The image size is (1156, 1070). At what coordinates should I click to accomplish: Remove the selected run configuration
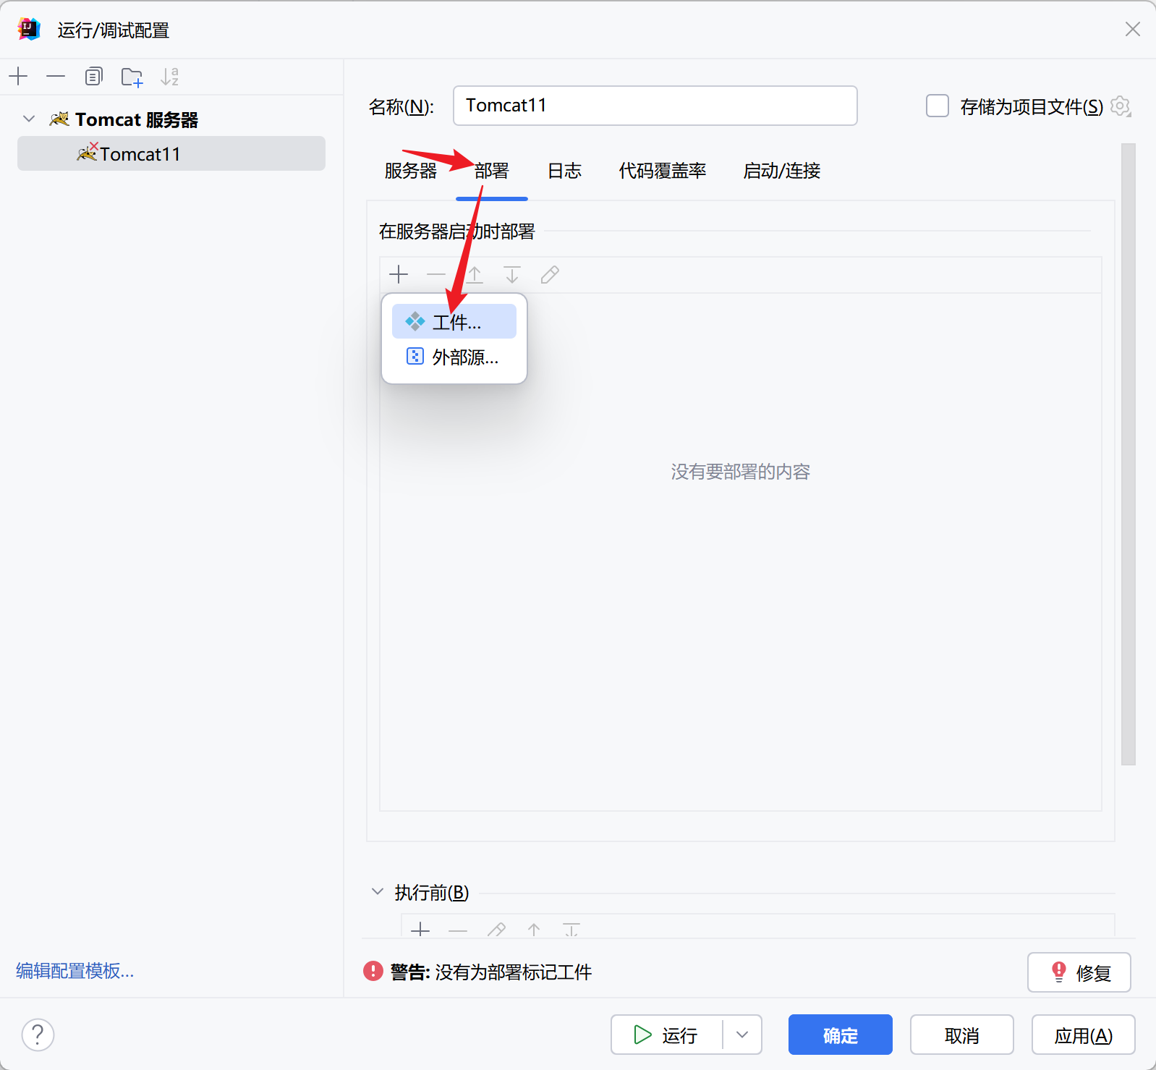point(56,76)
